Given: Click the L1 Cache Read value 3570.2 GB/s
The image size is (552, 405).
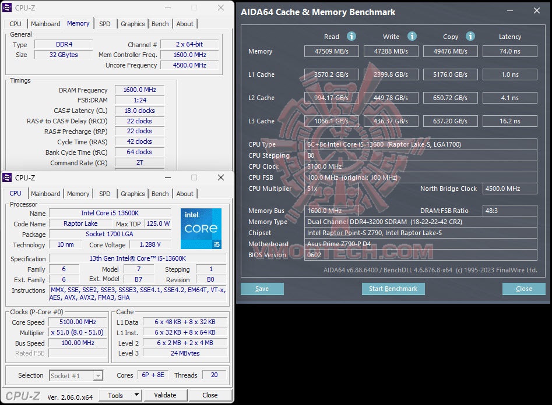Looking at the screenshot, I should pos(332,74).
